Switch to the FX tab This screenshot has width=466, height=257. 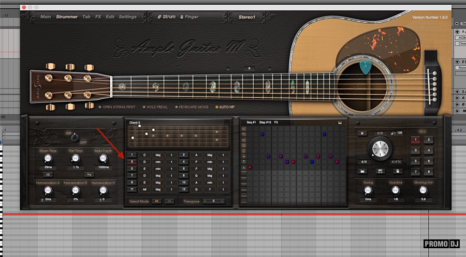click(x=98, y=17)
